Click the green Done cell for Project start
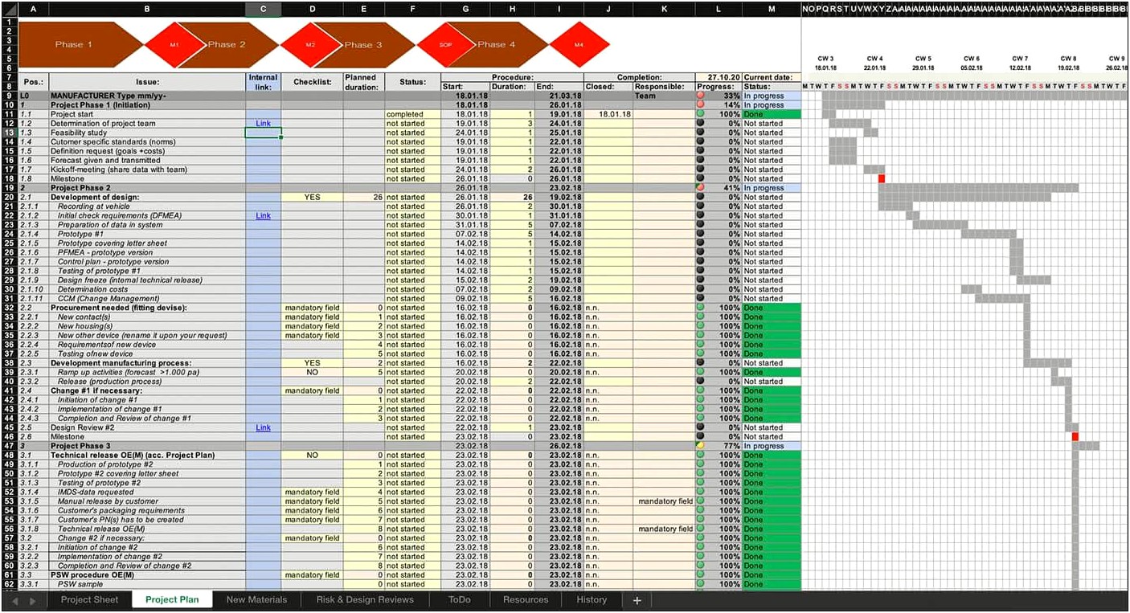This screenshot has height=613, width=1130. pyautogui.click(x=772, y=114)
